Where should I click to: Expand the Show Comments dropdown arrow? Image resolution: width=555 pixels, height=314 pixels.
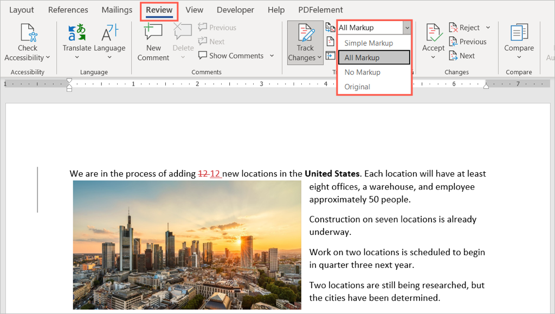272,56
